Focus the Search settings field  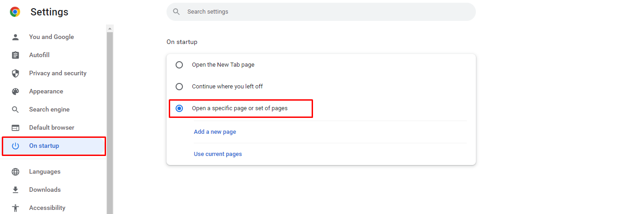coord(321,12)
